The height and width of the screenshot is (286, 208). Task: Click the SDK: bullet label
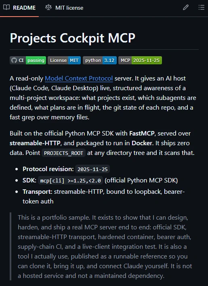29,180
